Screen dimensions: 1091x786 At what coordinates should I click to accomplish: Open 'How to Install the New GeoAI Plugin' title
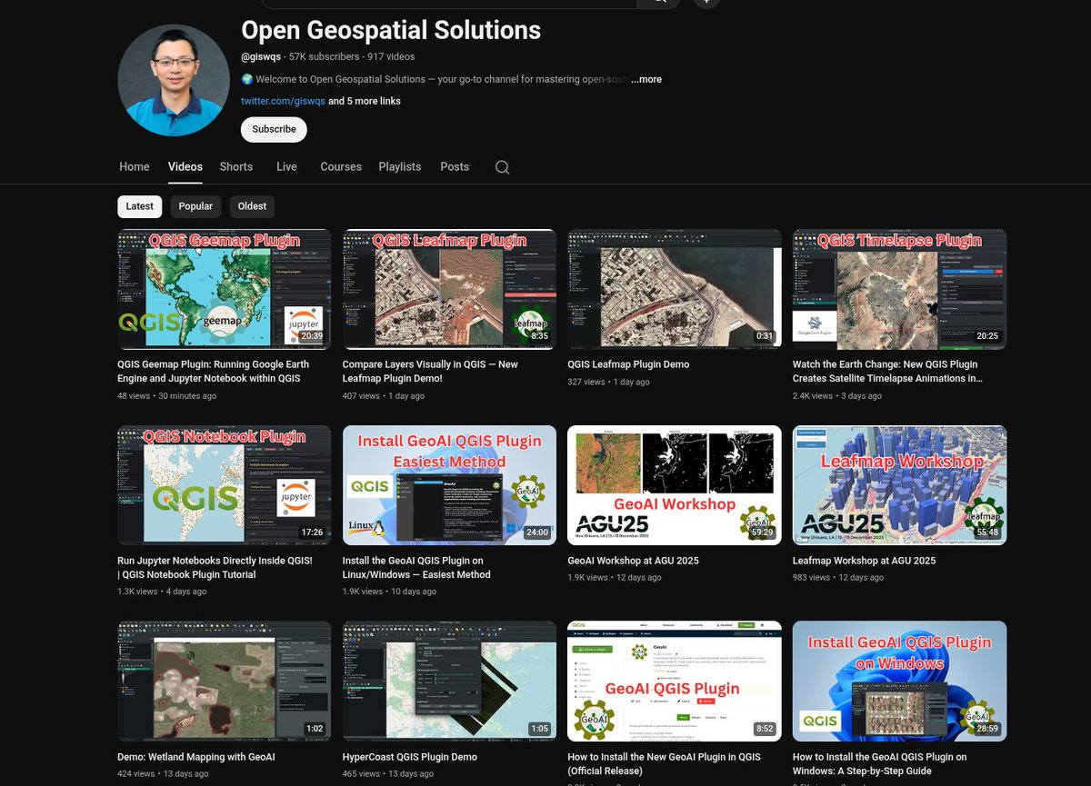665,763
